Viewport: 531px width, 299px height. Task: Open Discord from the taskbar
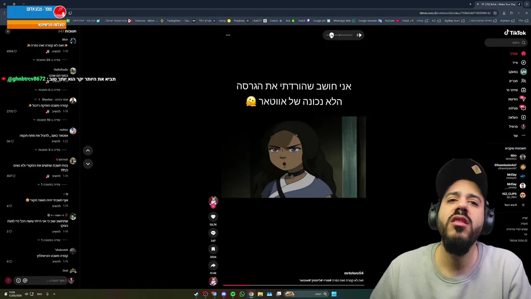(x=224, y=294)
